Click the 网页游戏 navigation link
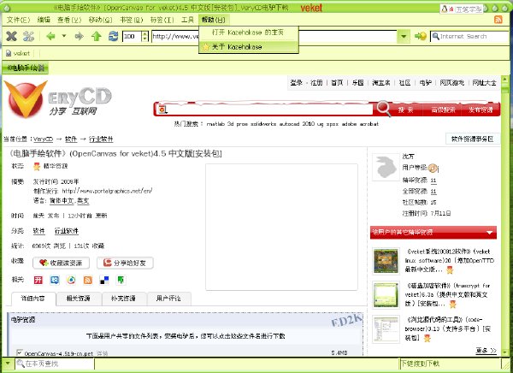Viewport: 513px width, 373px height. 451,83
